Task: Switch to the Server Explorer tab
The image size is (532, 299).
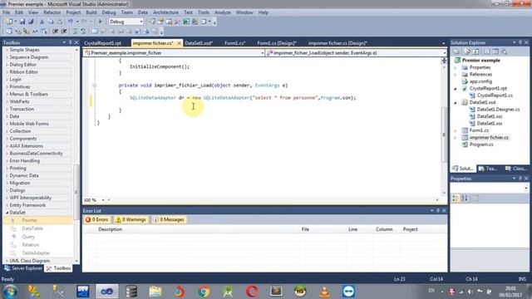Action: point(23,268)
